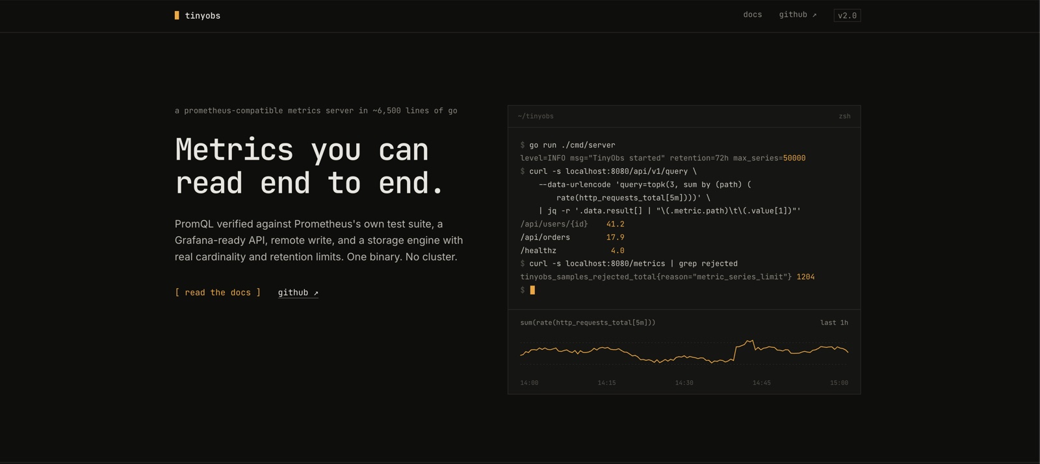
Task: Click the value 41.2 in output
Action: tap(615, 225)
